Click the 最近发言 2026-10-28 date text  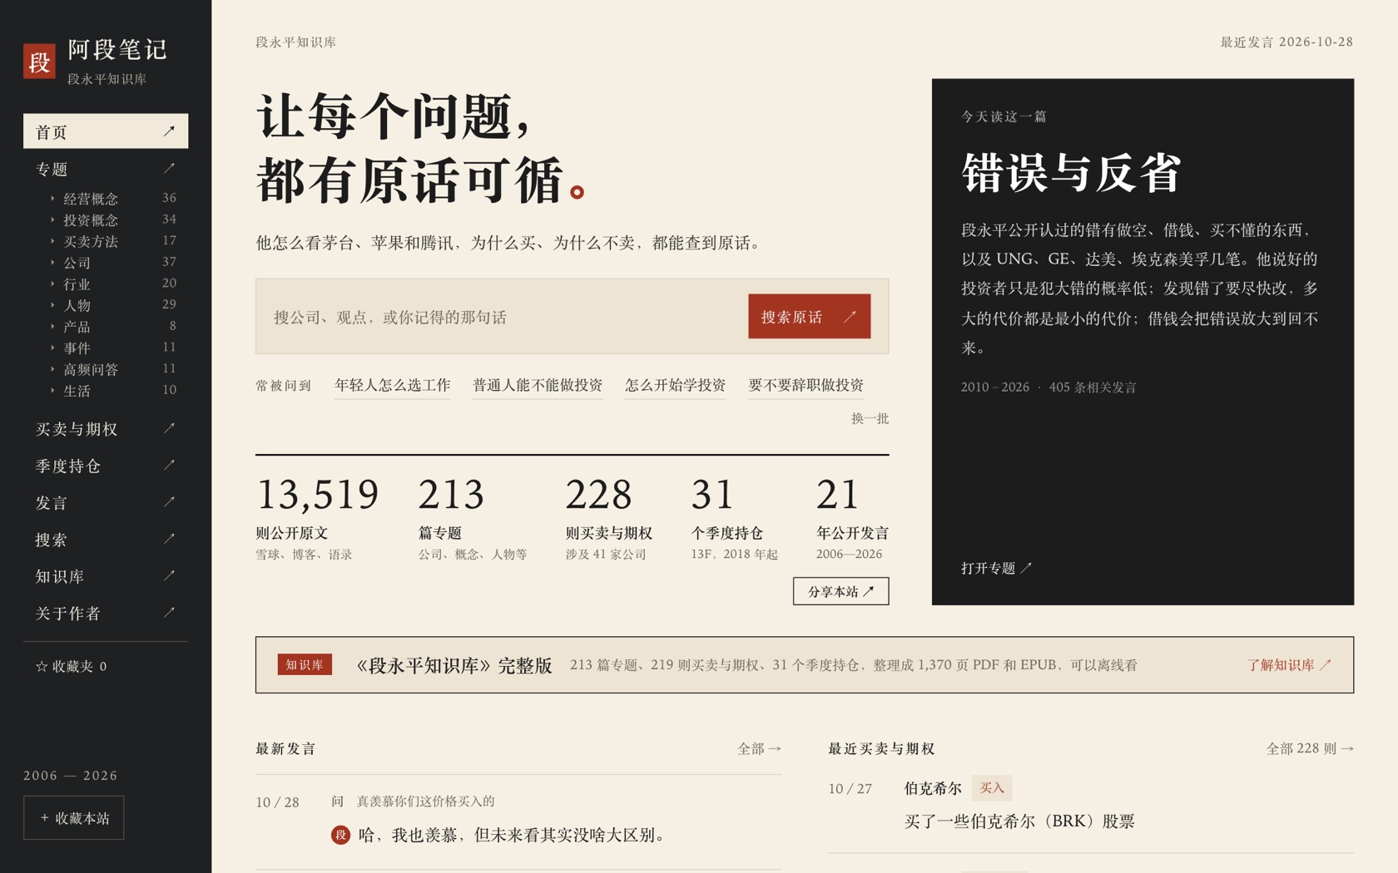[1286, 42]
